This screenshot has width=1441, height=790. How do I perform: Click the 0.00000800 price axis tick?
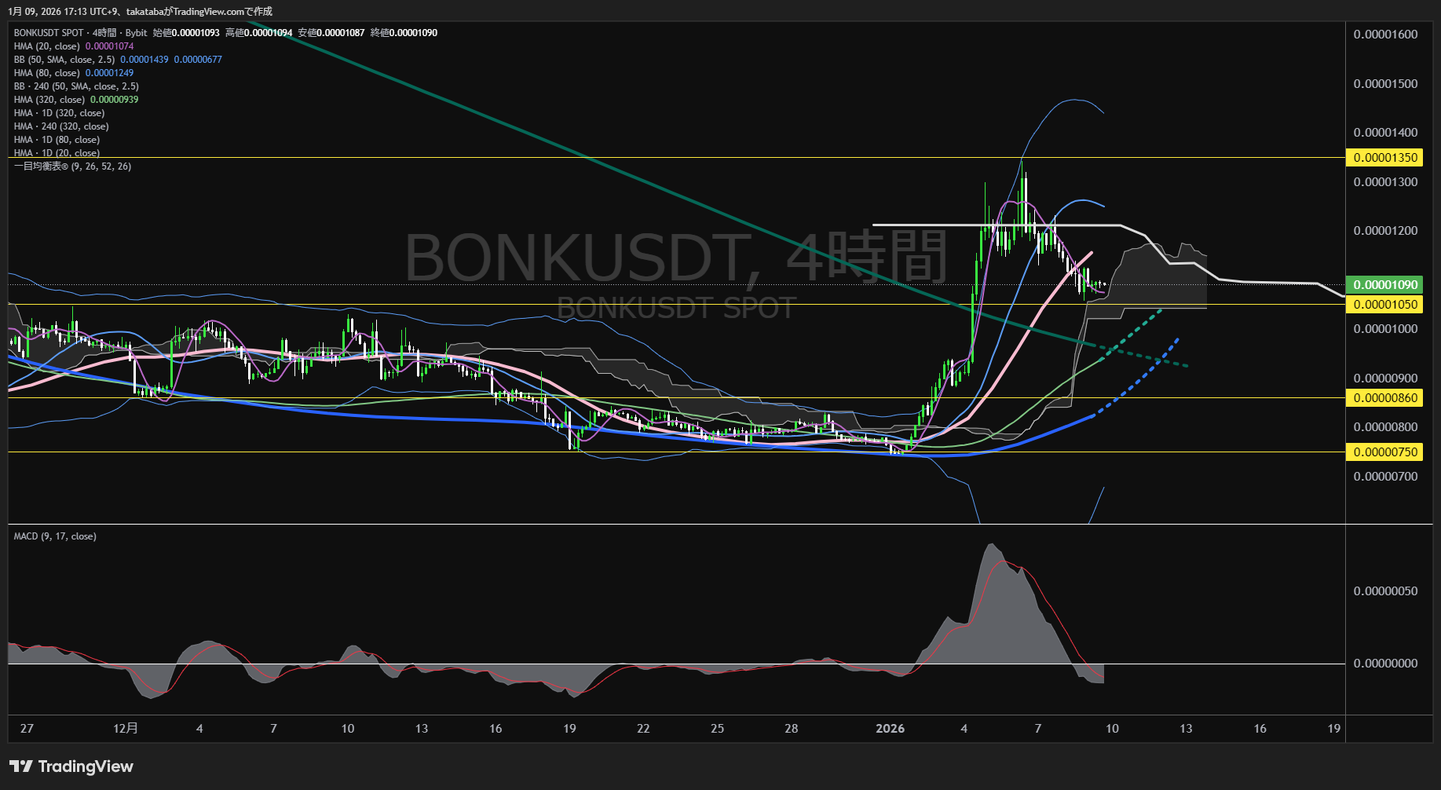[1385, 427]
